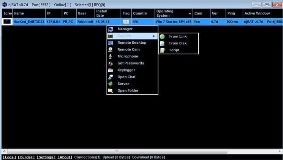Click the Keylogger keyboard icon

[x=111, y=70]
